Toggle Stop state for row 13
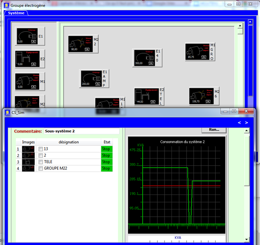Image resolution: width=260 pixels, height=245 pixels. pyautogui.click(x=107, y=149)
